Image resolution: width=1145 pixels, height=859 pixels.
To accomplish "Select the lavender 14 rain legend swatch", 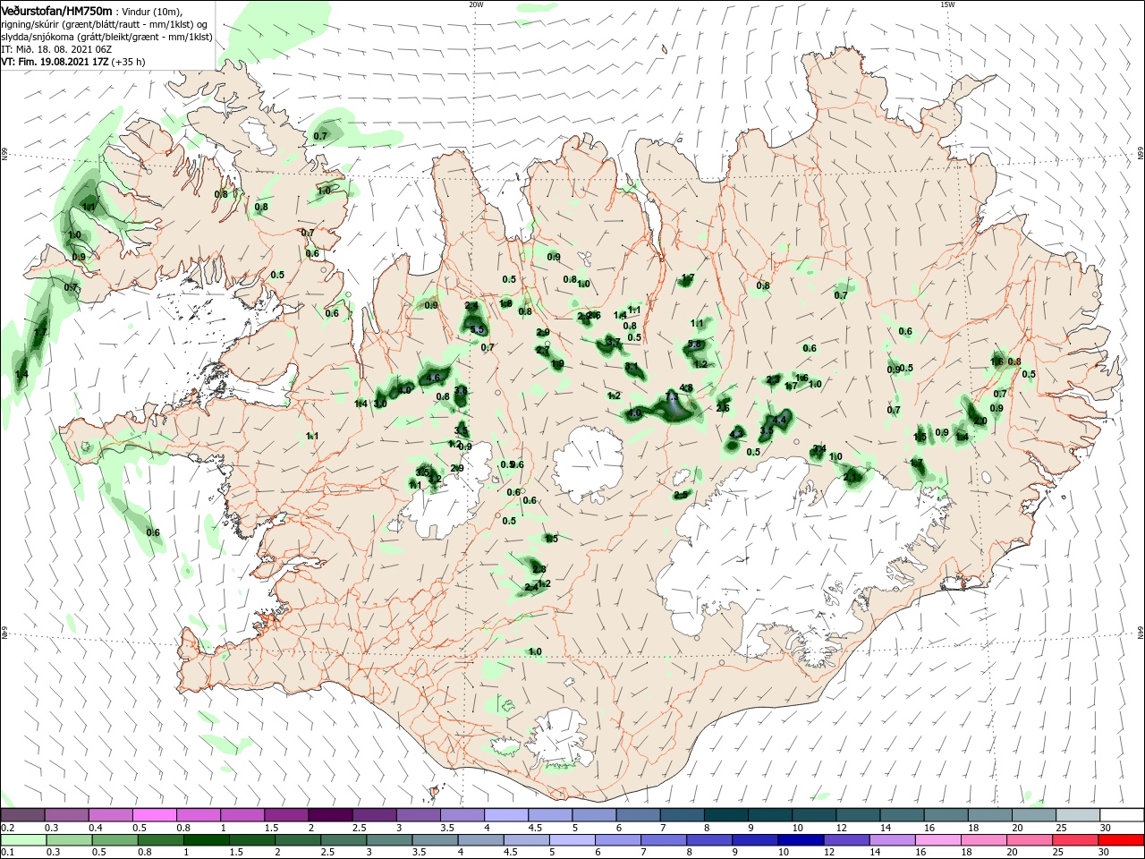I will (x=891, y=840).
